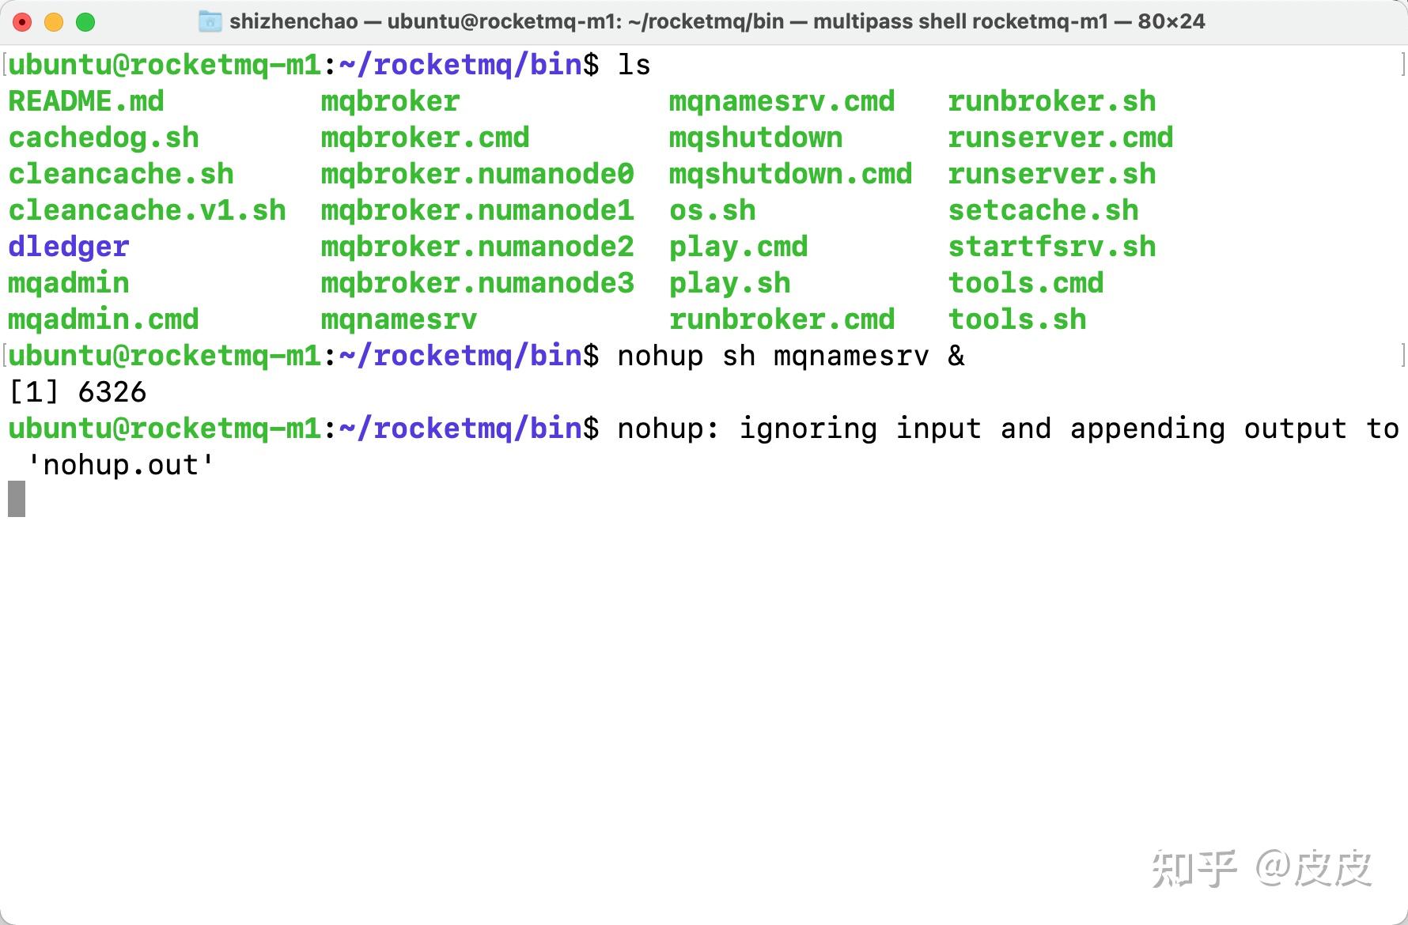The width and height of the screenshot is (1408, 925).
Task: Click the runserver.sh file name
Action: 1051,173
